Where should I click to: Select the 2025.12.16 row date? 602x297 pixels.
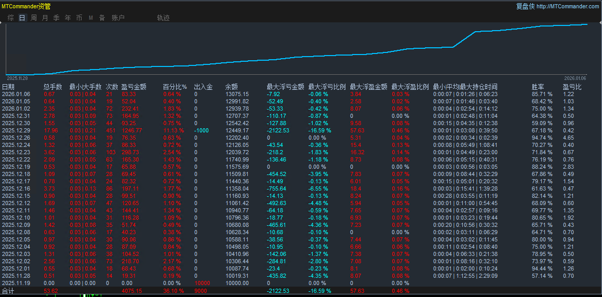[x=15, y=189]
